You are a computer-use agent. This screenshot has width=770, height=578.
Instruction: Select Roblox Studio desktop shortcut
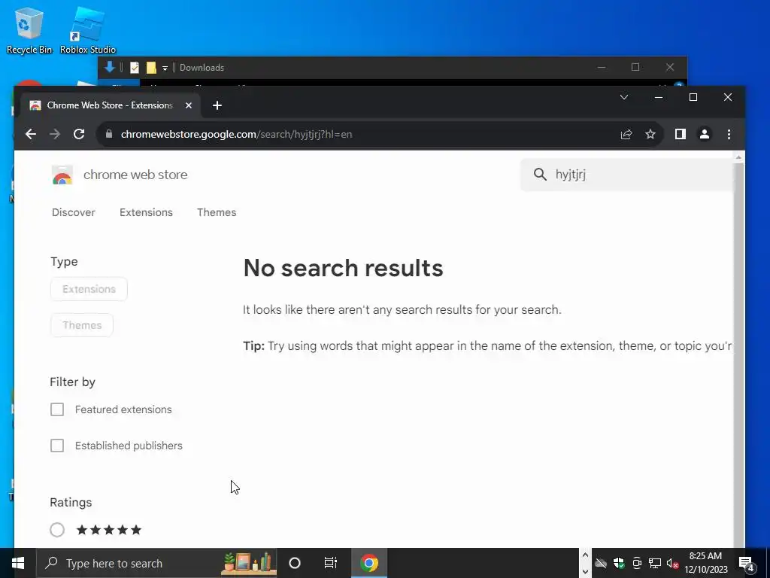point(88,30)
